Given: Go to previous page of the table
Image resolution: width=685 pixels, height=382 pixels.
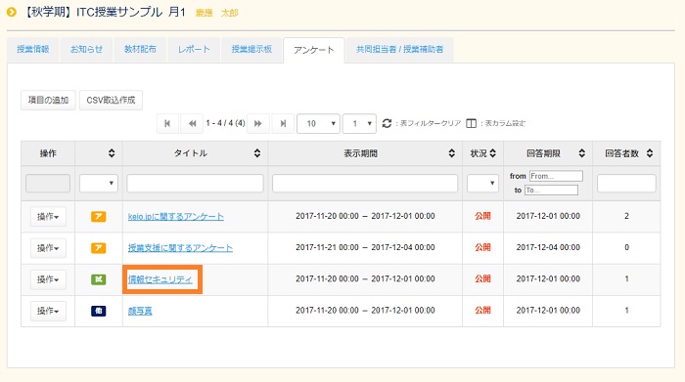Looking at the screenshot, I should pyautogui.click(x=192, y=123).
